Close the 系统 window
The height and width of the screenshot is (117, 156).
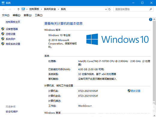[x=151, y=3]
